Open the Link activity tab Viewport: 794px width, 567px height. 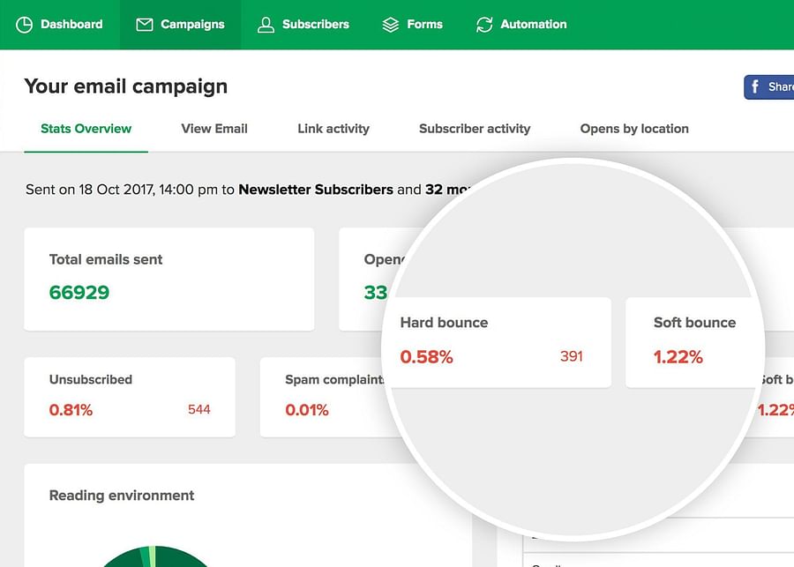click(x=333, y=129)
